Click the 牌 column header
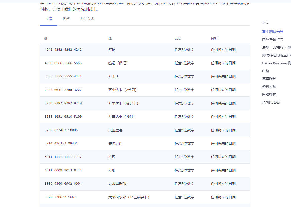 pos(110,39)
